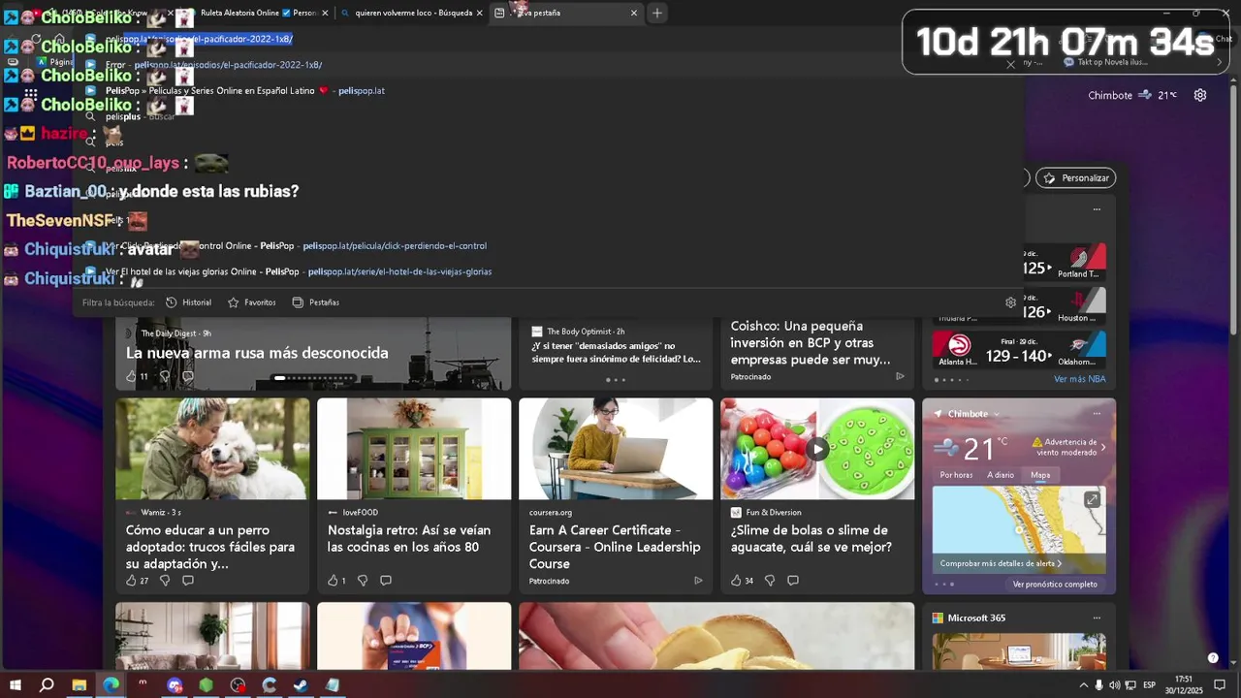Dislike the slime de bolas article

pyautogui.click(x=770, y=581)
